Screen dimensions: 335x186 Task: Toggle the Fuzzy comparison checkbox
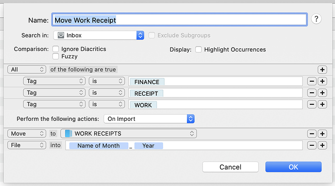tap(55, 56)
